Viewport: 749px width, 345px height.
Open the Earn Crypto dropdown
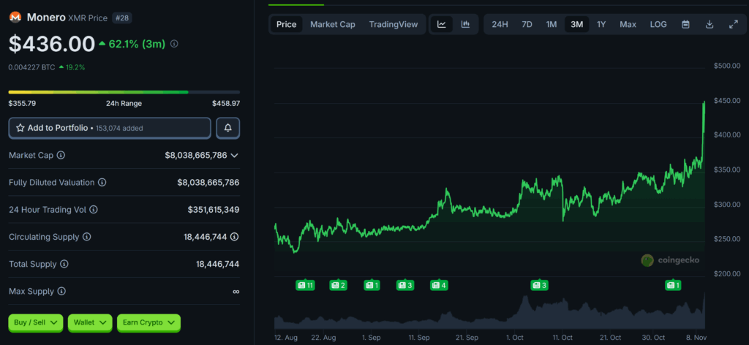(x=148, y=322)
